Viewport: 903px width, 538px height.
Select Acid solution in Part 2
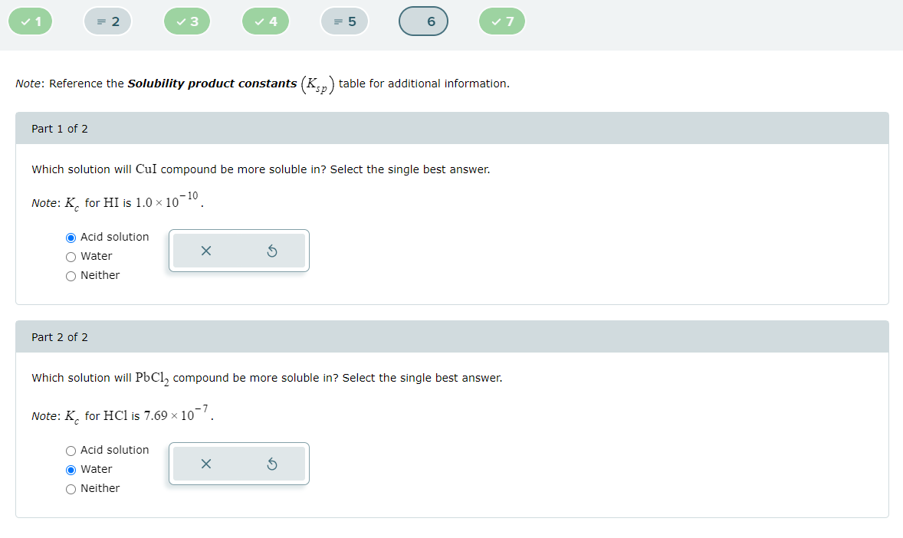click(70, 450)
